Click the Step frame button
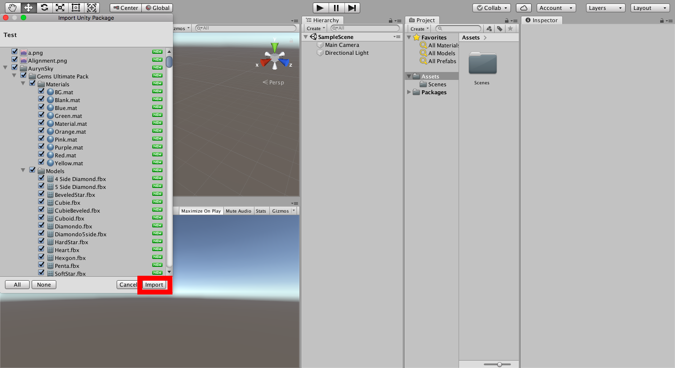This screenshot has width=675, height=368. [x=352, y=8]
